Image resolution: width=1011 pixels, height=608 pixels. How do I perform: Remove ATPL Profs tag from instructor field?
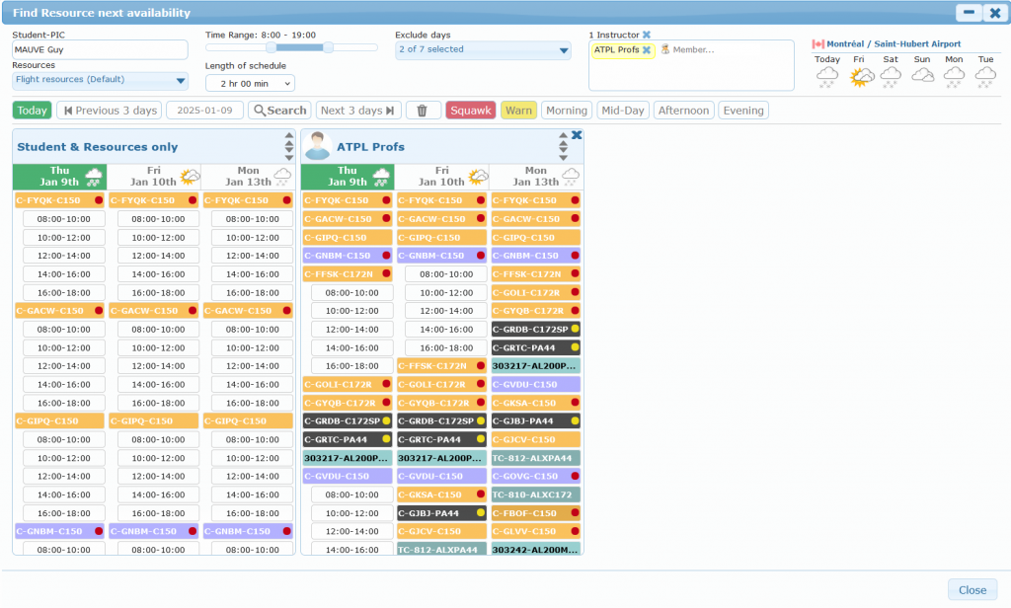tap(647, 50)
